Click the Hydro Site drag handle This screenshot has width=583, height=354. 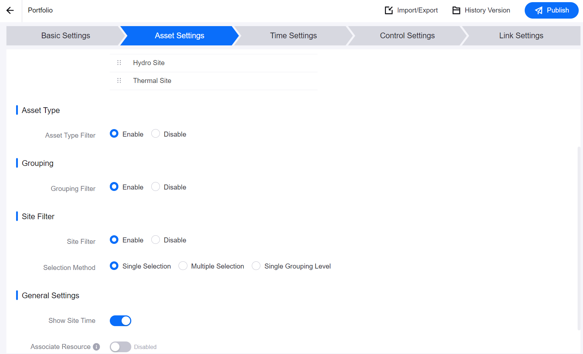pyautogui.click(x=119, y=63)
